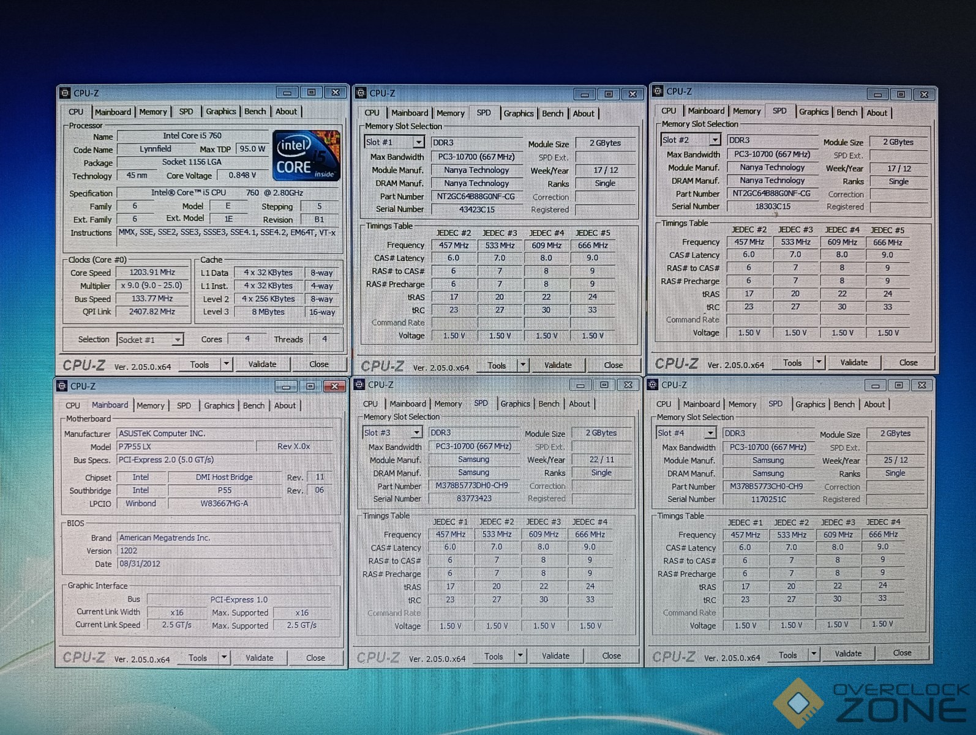Screen dimensions: 976x735
Task: Expand the Slot #2 memory slot selector
Action: [x=714, y=140]
